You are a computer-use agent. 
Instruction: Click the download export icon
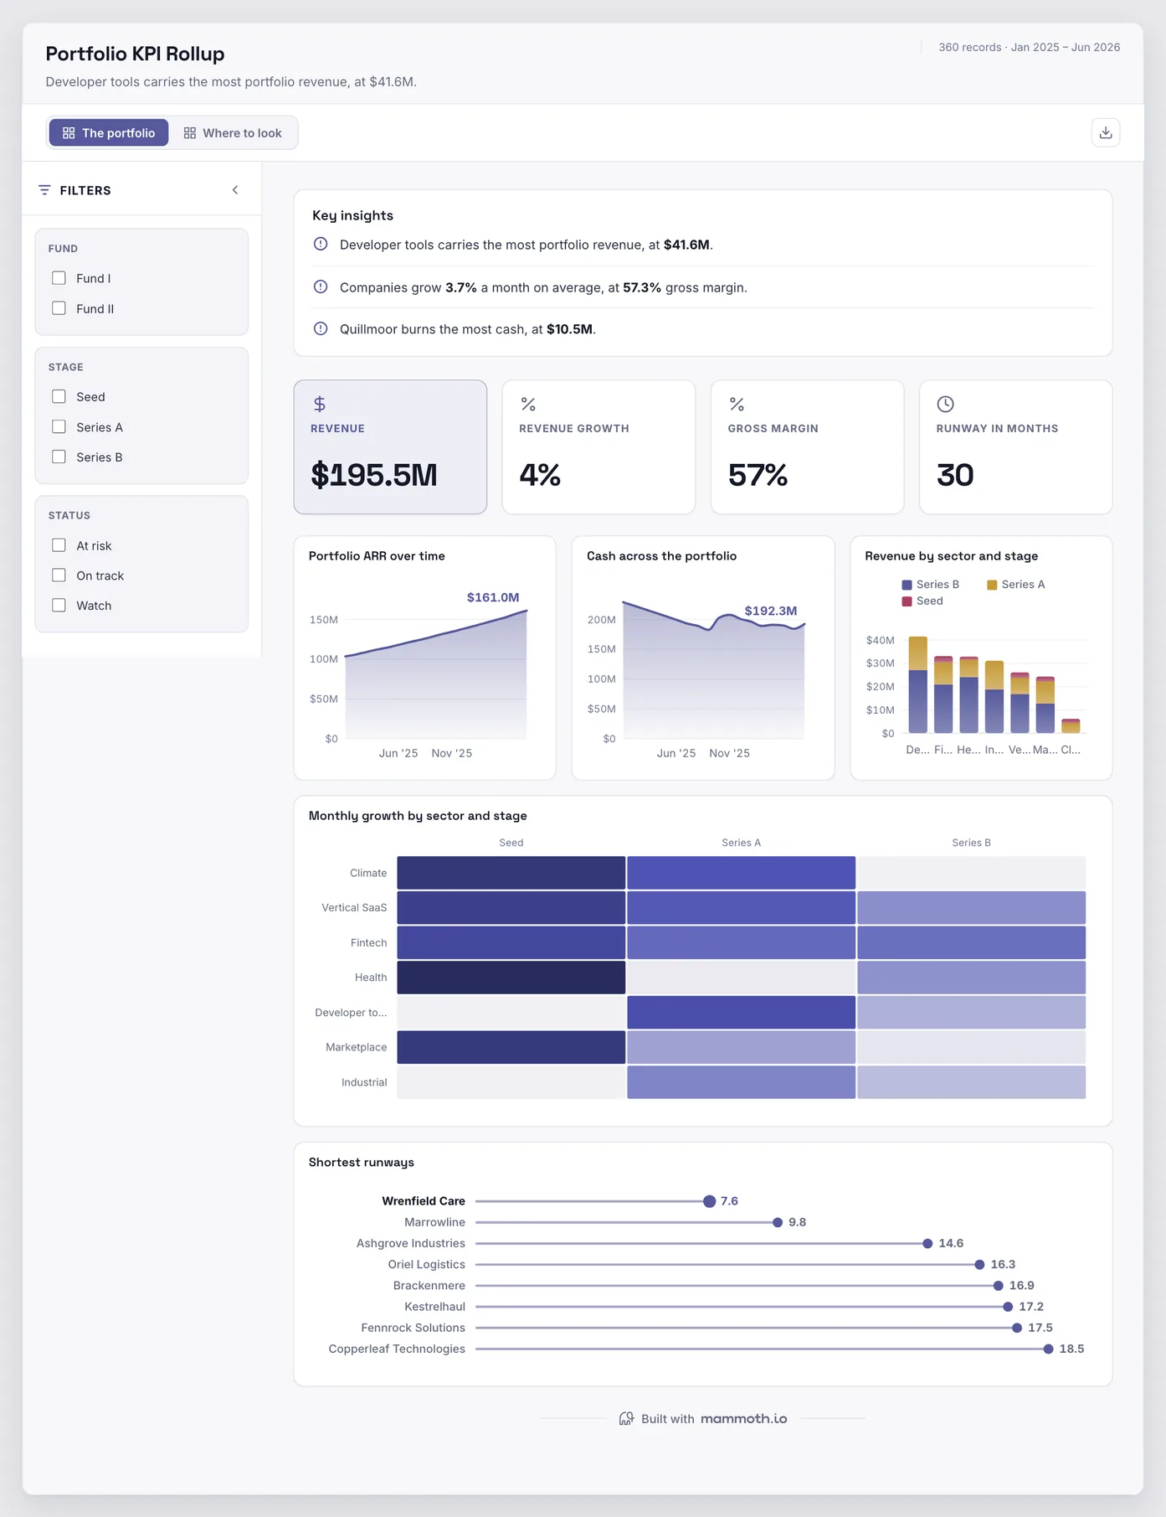[x=1106, y=132]
